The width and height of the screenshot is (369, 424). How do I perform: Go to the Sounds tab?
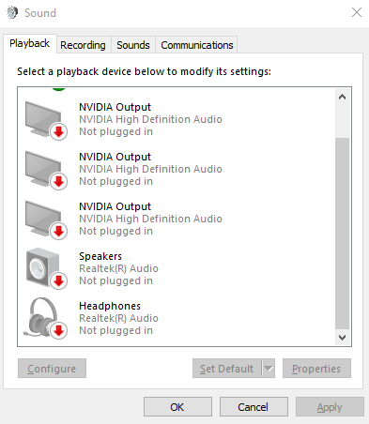point(133,45)
